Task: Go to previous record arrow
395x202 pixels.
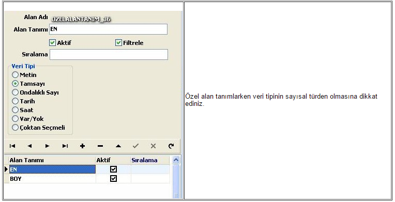Action: (x=29, y=146)
